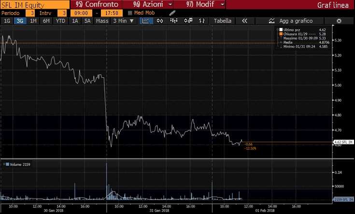
Task: Select the YTD period tab
Action: [x=60, y=21]
